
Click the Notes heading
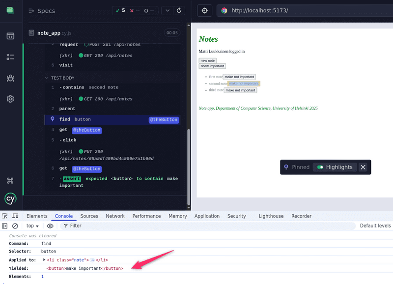[x=208, y=39]
